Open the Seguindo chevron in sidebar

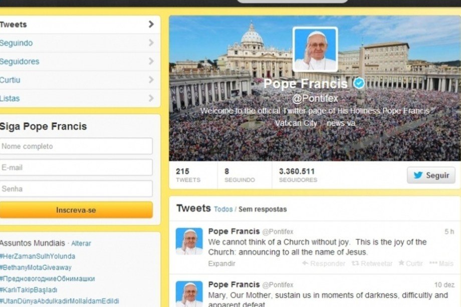151,43
